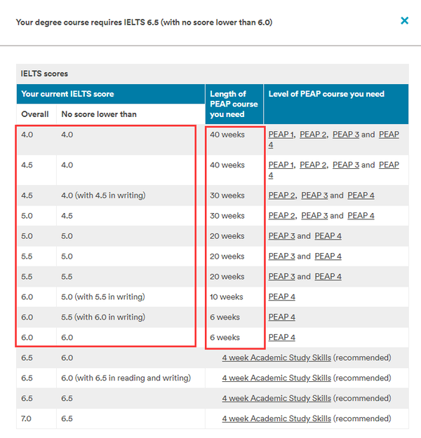Click 'Length of PEAP course you need' header
421x438 pixels.
[234, 104]
